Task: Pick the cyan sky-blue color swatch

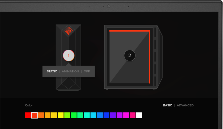Action: coord(93,115)
